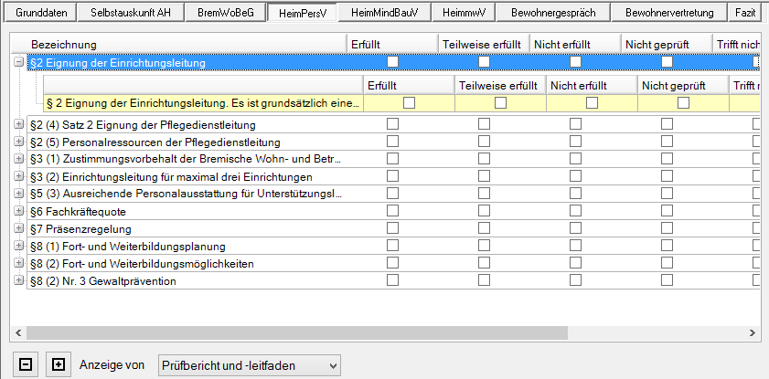Screen dimensions: 769x379
Task: Check Nicht erfüllt for §8 (1) Fortbildungsplanung
Action: (575, 246)
